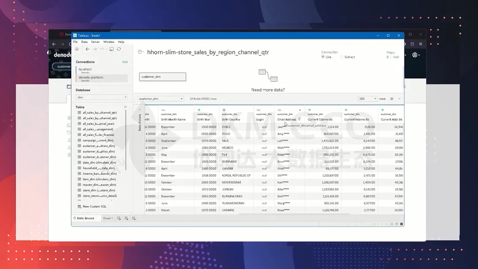Click the new worksheet icon
The image size is (478, 269).
[x=119, y=218]
